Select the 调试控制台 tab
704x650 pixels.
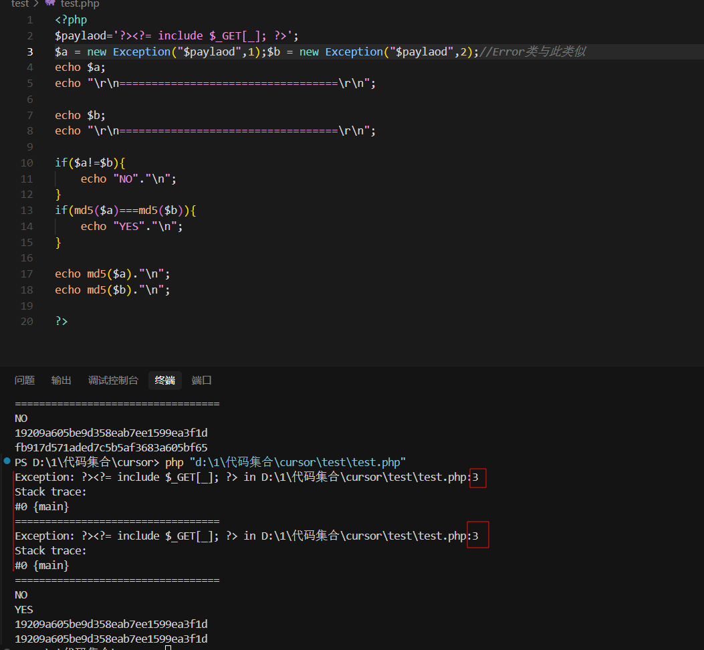(113, 381)
